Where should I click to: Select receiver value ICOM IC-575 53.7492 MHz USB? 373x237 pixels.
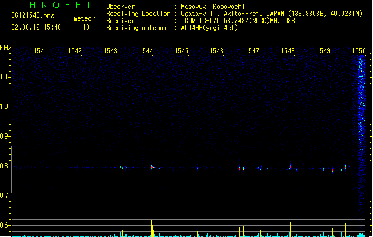[x=238, y=21]
